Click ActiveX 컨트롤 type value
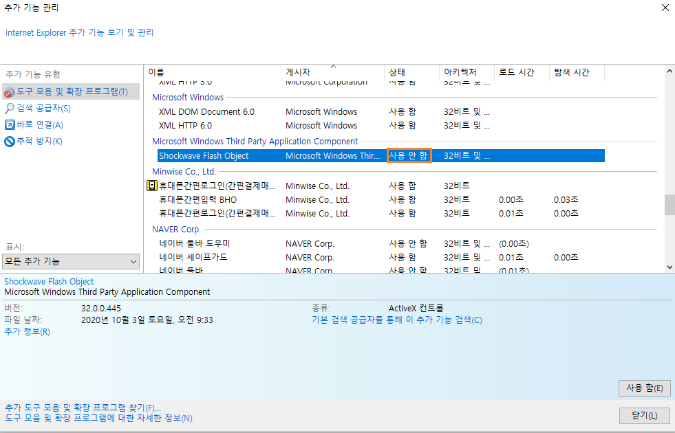 point(416,309)
